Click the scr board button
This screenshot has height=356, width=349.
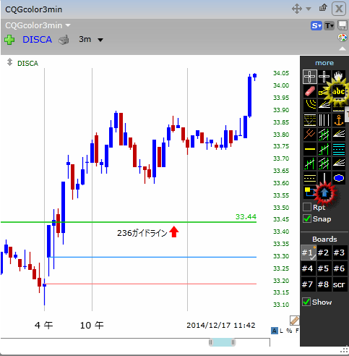(x=339, y=284)
